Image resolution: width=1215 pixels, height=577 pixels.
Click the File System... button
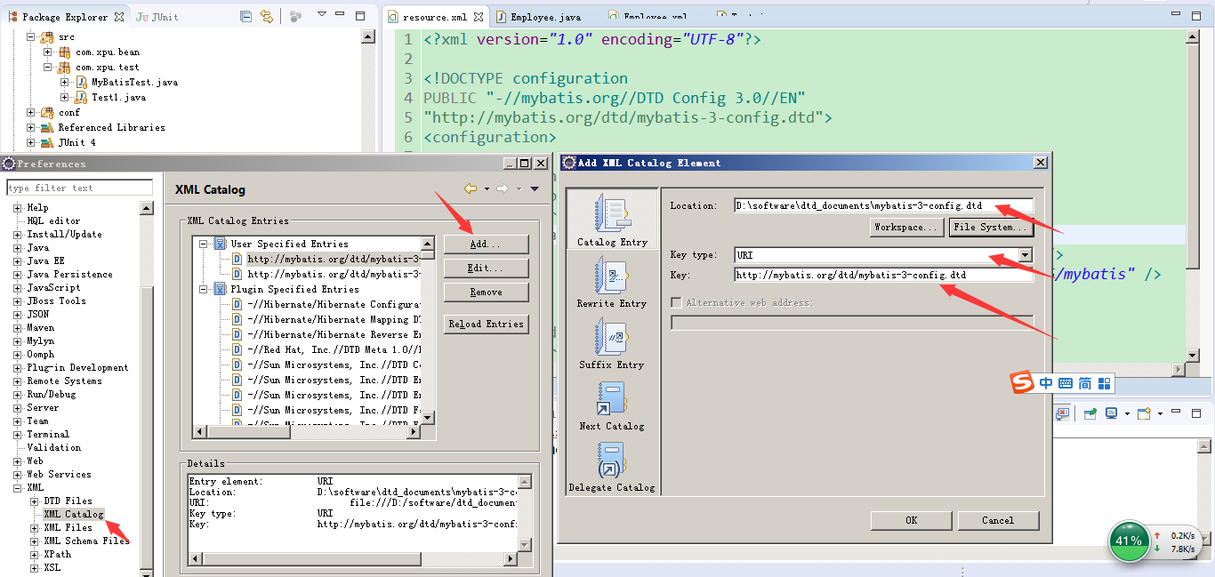(x=990, y=228)
